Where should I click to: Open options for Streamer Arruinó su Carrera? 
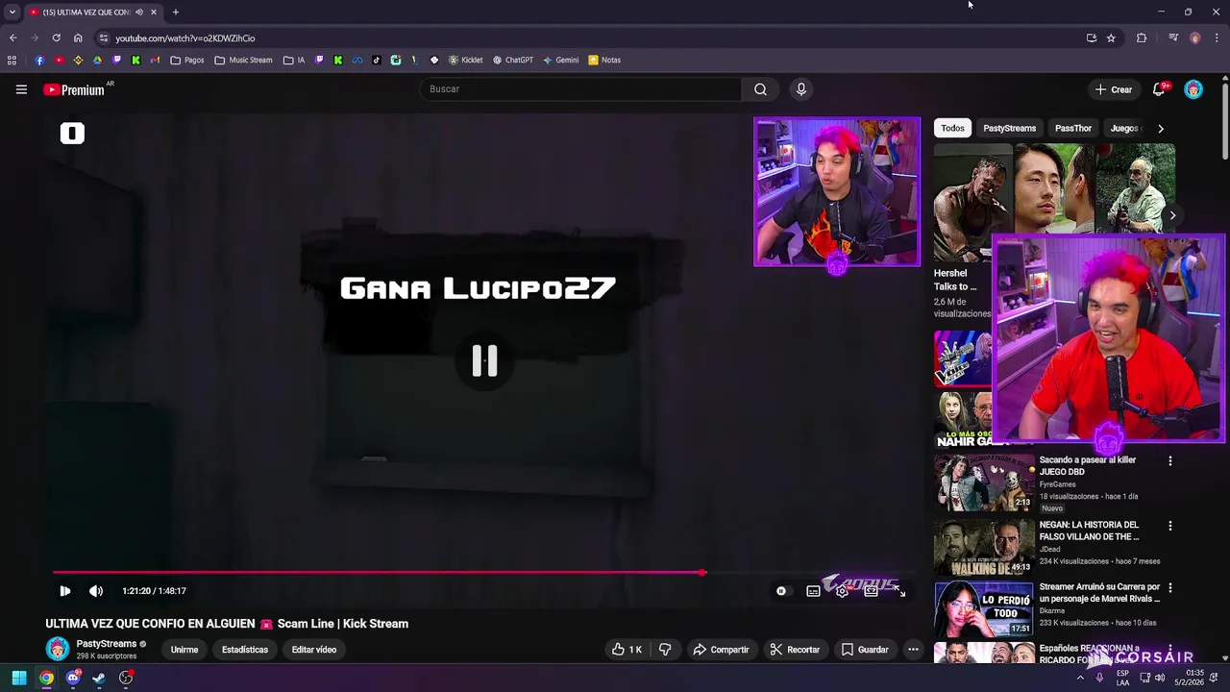coord(1169,587)
